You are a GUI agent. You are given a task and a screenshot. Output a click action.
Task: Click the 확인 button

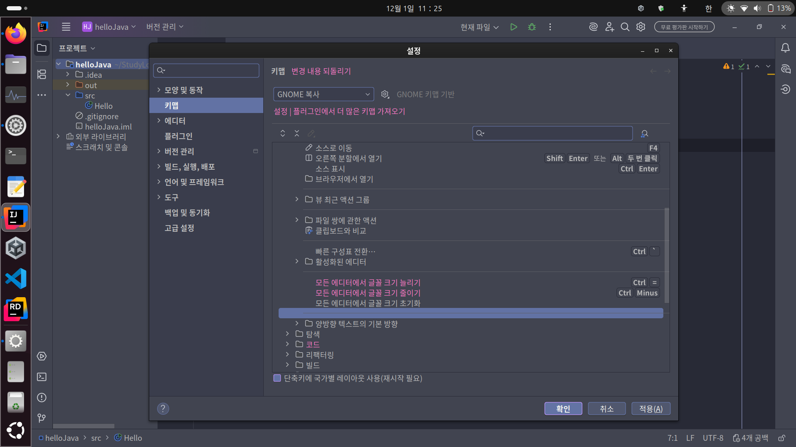(563, 409)
